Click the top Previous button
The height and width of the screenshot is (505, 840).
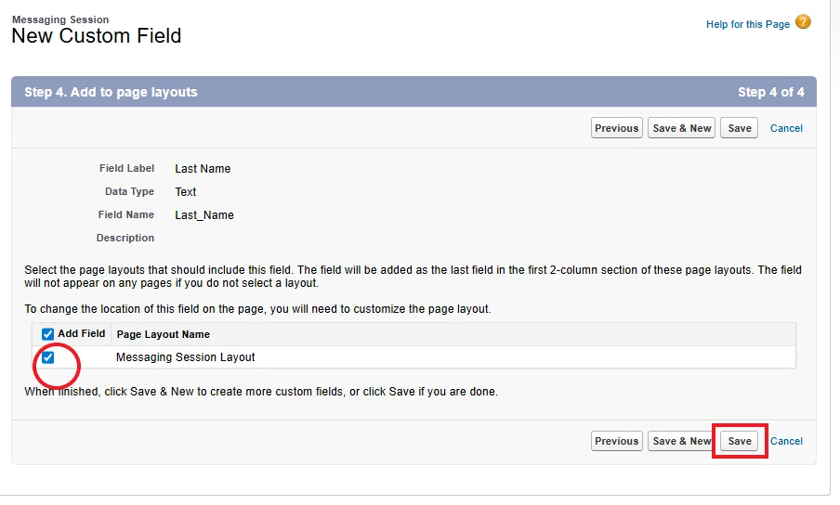point(617,128)
